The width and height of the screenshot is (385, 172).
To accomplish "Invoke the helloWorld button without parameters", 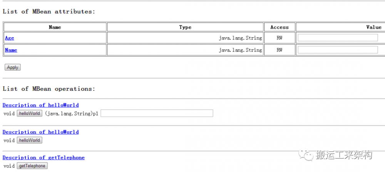I will click(29, 140).
